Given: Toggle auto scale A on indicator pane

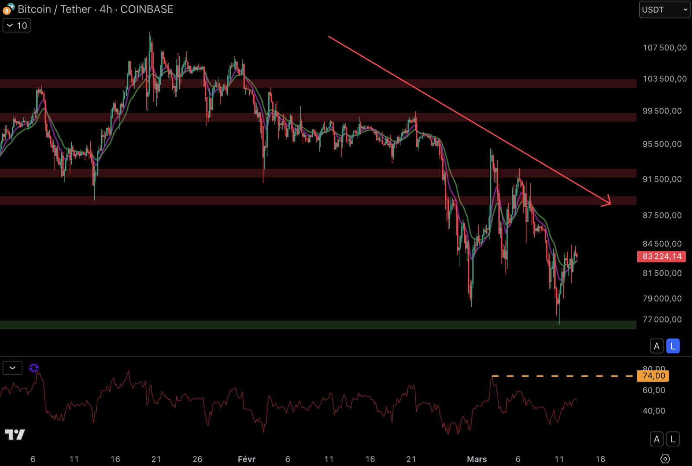Looking at the screenshot, I should click(657, 439).
